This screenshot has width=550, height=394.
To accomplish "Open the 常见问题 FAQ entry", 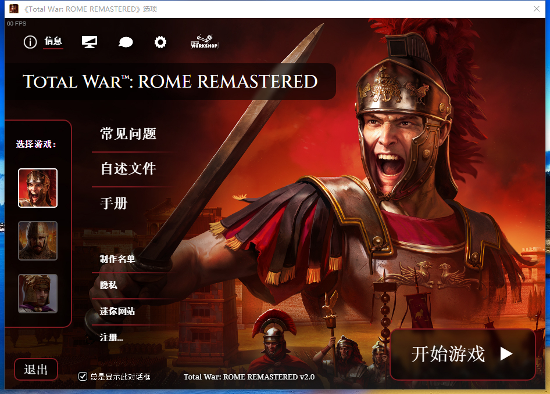I will tap(128, 134).
